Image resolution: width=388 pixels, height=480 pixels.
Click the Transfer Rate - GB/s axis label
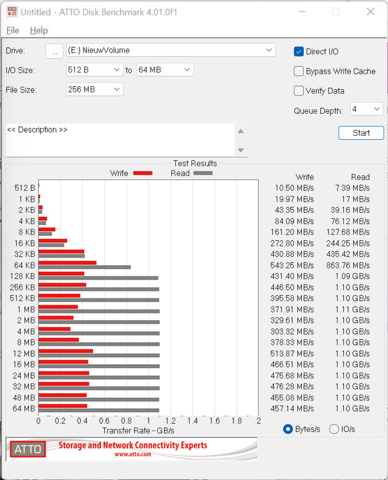(138, 431)
